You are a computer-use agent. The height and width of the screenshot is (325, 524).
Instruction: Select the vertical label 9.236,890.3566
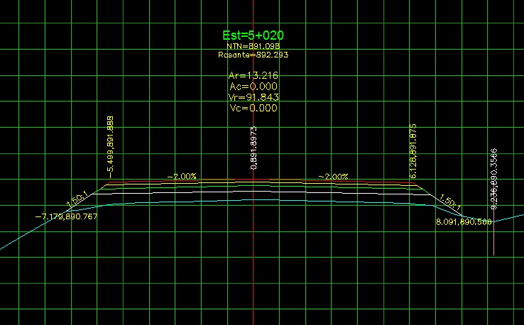coord(494,179)
